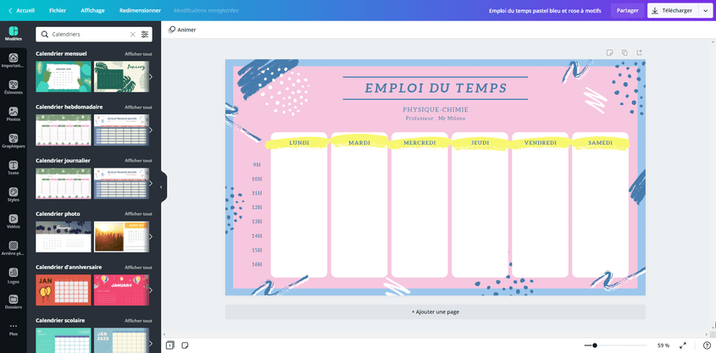This screenshot has width=716, height=353.
Task: Expand Calendrier mensuel row with arrow
Action: point(151,77)
